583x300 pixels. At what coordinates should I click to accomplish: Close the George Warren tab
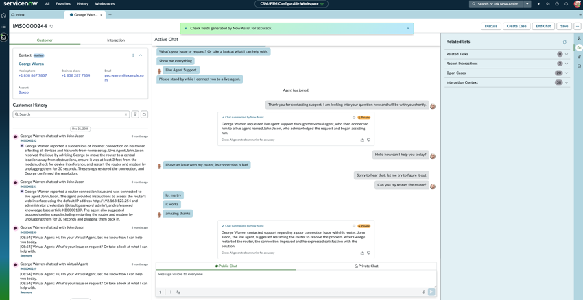pos(101,15)
